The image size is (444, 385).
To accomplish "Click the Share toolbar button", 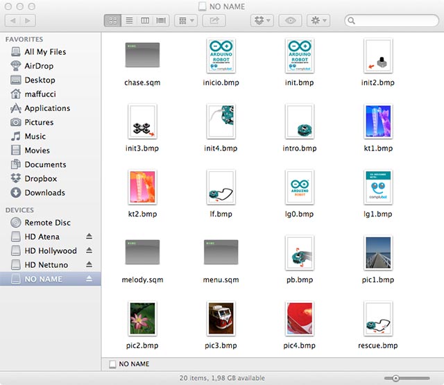I will (214, 21).
